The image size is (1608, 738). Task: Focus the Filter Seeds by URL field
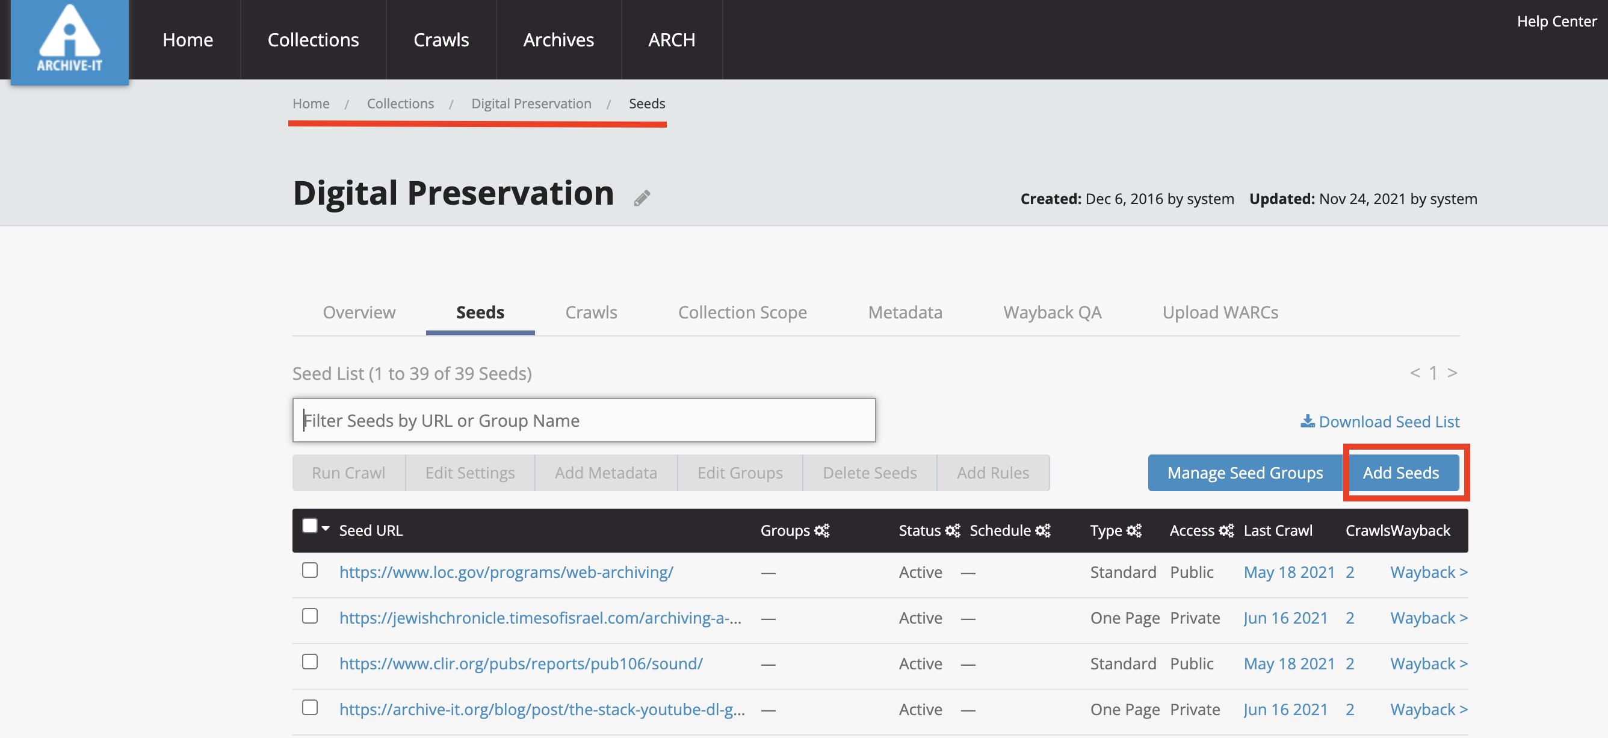point(584,420)
